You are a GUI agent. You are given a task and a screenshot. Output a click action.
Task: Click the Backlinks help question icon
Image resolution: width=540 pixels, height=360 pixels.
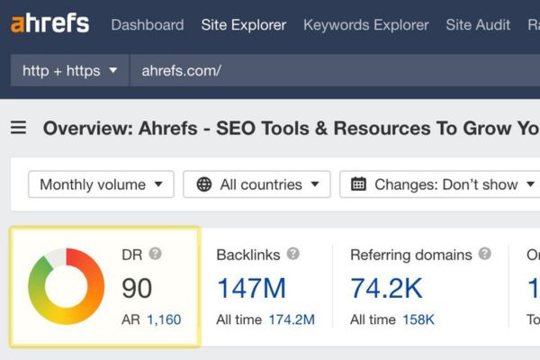click(293, 254)
